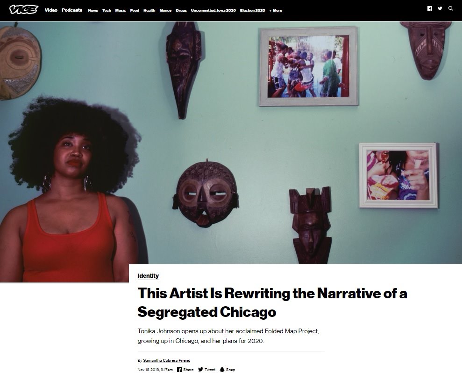Open the Podcasts section
462x378 pixels.
click(72, 10)
